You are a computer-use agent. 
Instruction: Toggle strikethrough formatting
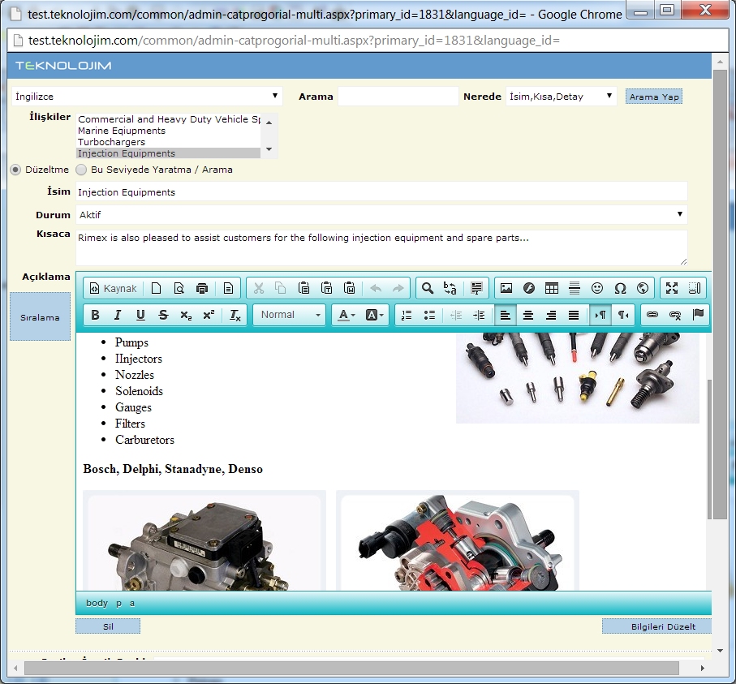[163, 315]
